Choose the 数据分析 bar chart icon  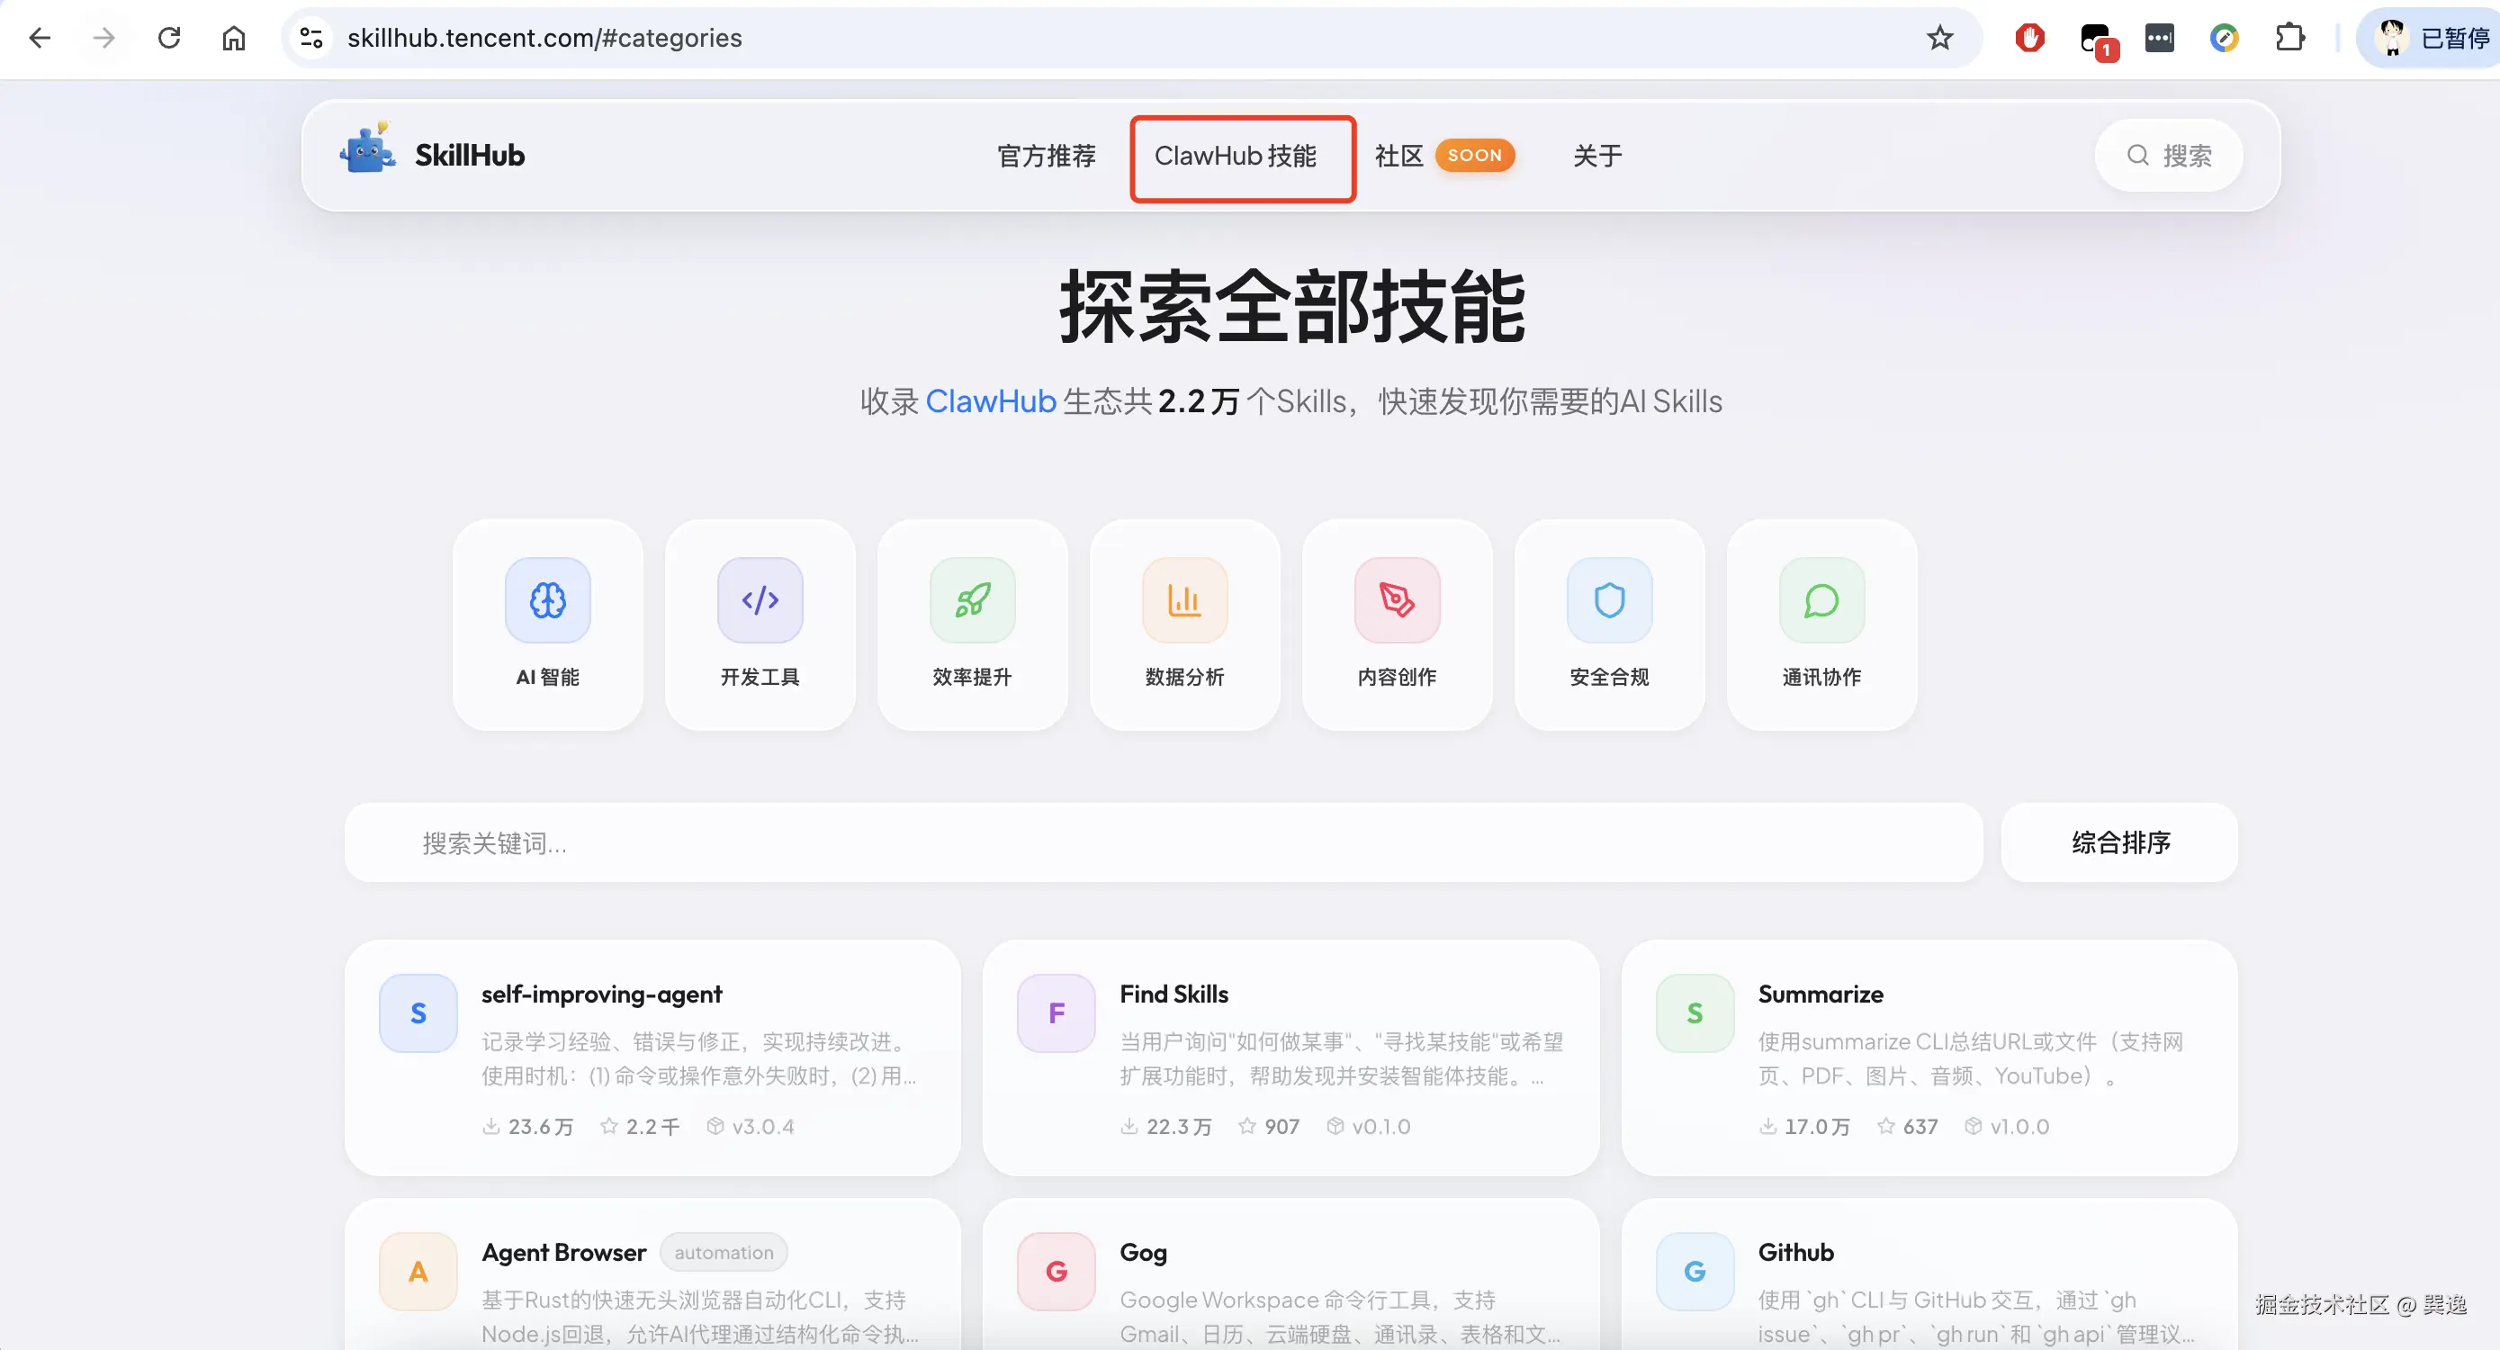coord(1184,599)
